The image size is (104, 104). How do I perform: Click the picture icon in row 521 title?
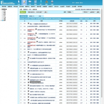coord(28,77)
